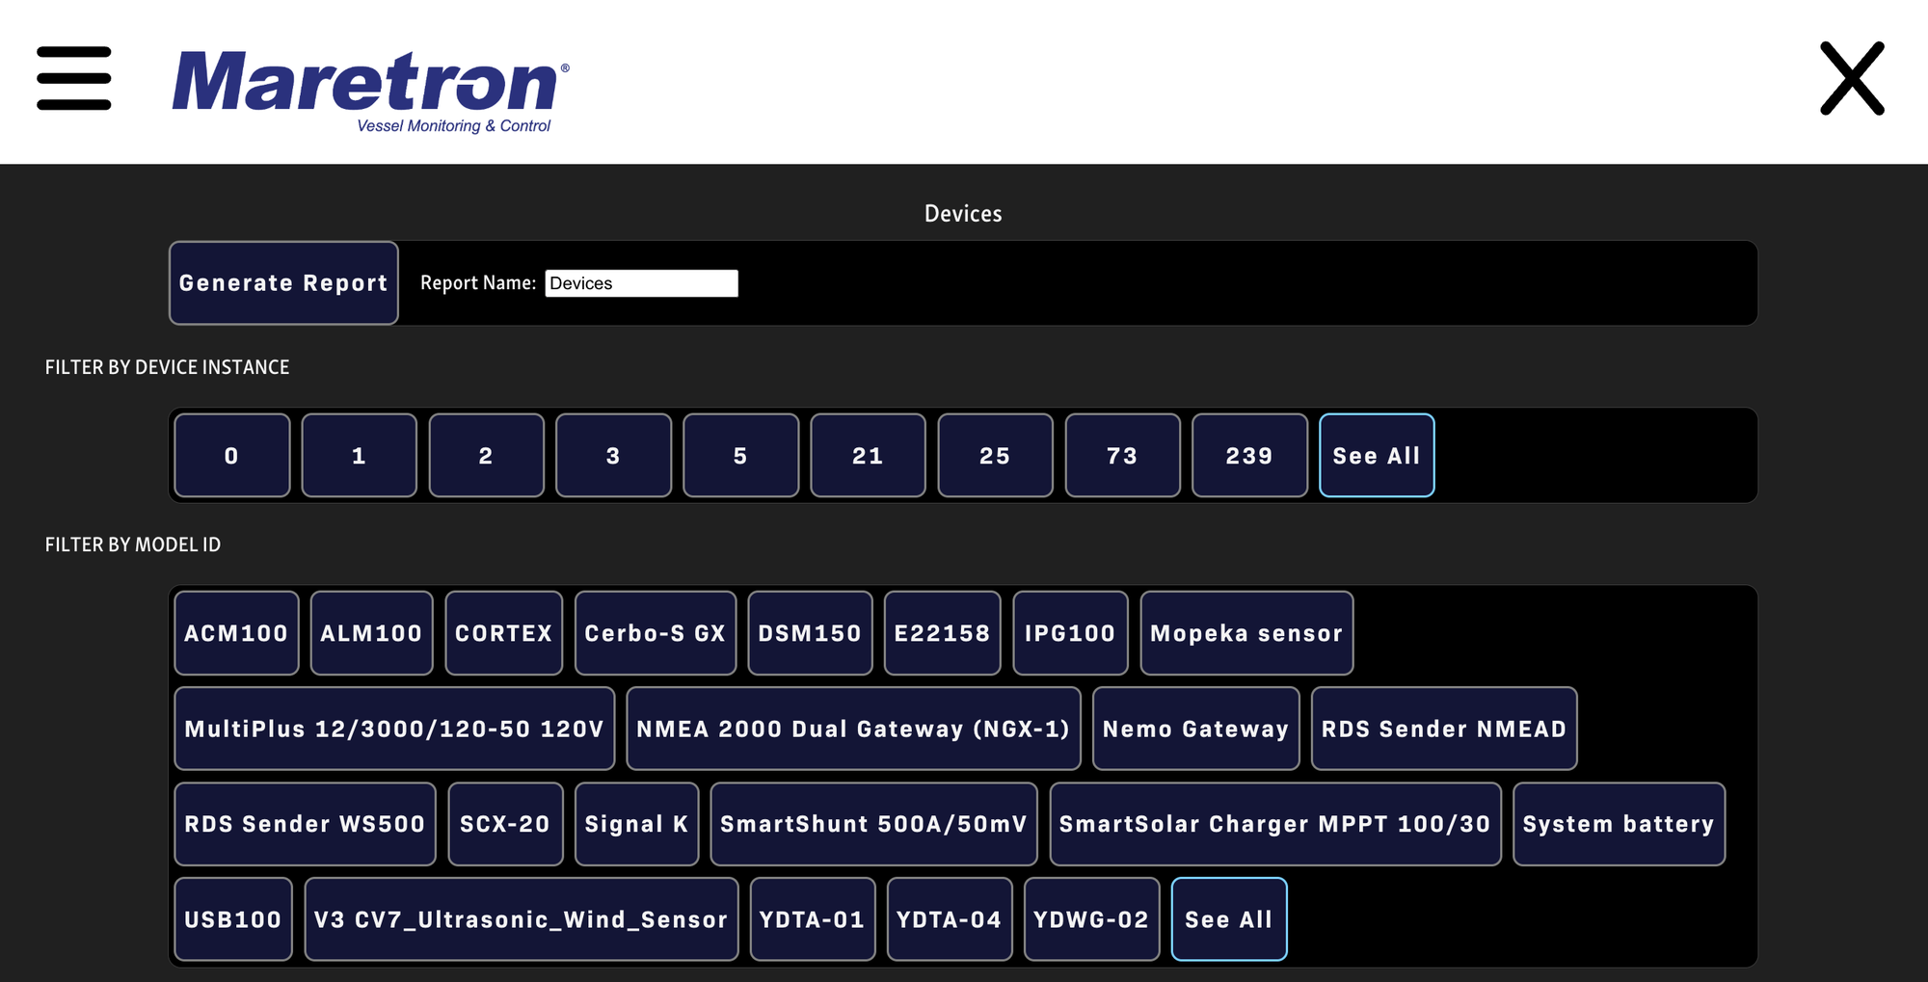This screenshot has height=982, width=1928.
Task: Select See All model IDs
Action: [x=1229, y=919]
